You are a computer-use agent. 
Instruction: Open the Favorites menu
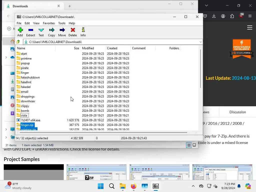[49, 23]
